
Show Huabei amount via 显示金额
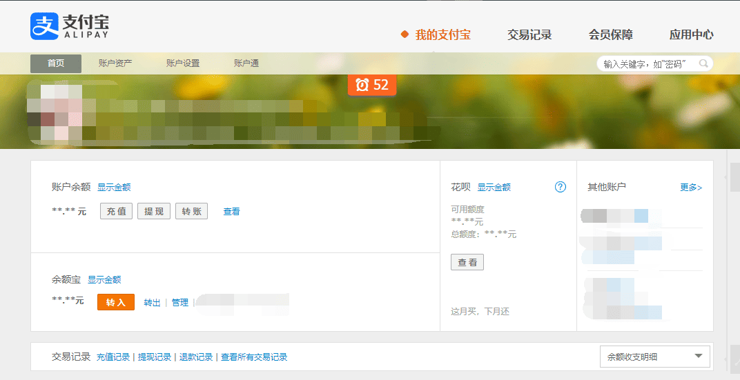[494, 187]
